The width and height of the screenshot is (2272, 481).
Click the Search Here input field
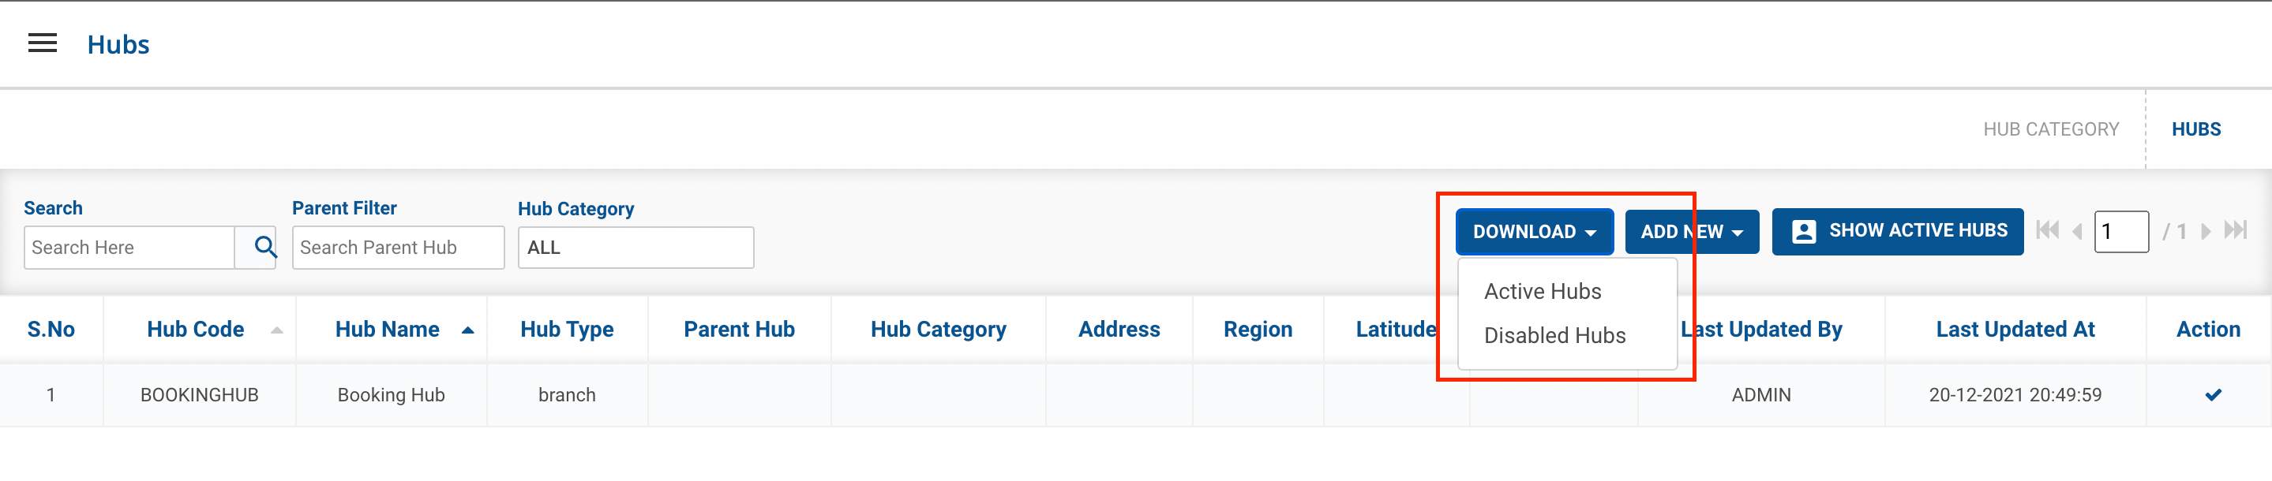tap(129, 248)
